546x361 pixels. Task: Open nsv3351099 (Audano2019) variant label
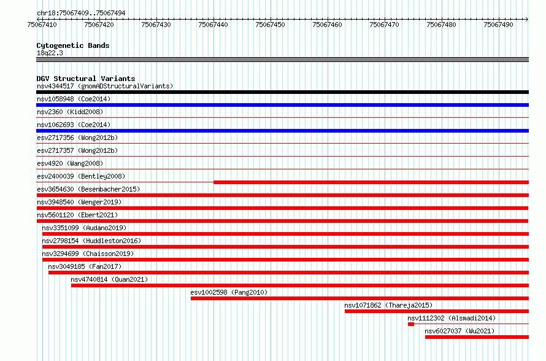click(84, 228)
